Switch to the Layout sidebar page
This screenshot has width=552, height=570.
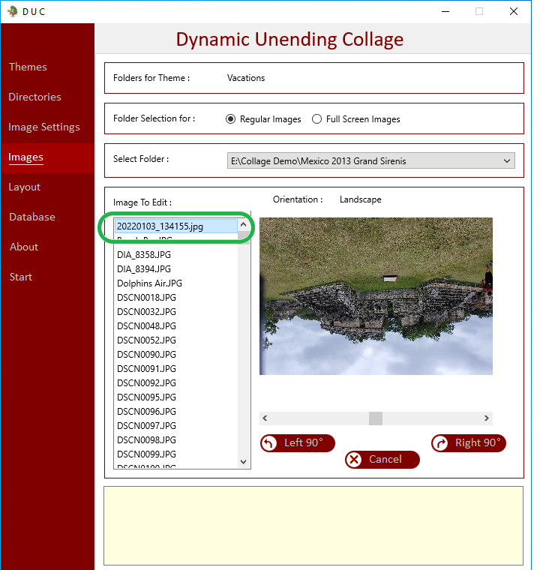(24, 187)
